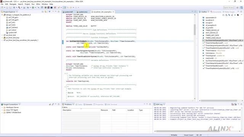Click the SDK Log horizontal scrollbar
Image resolution: width=244 pixels, height=137 pixels.
pos(188,131)
